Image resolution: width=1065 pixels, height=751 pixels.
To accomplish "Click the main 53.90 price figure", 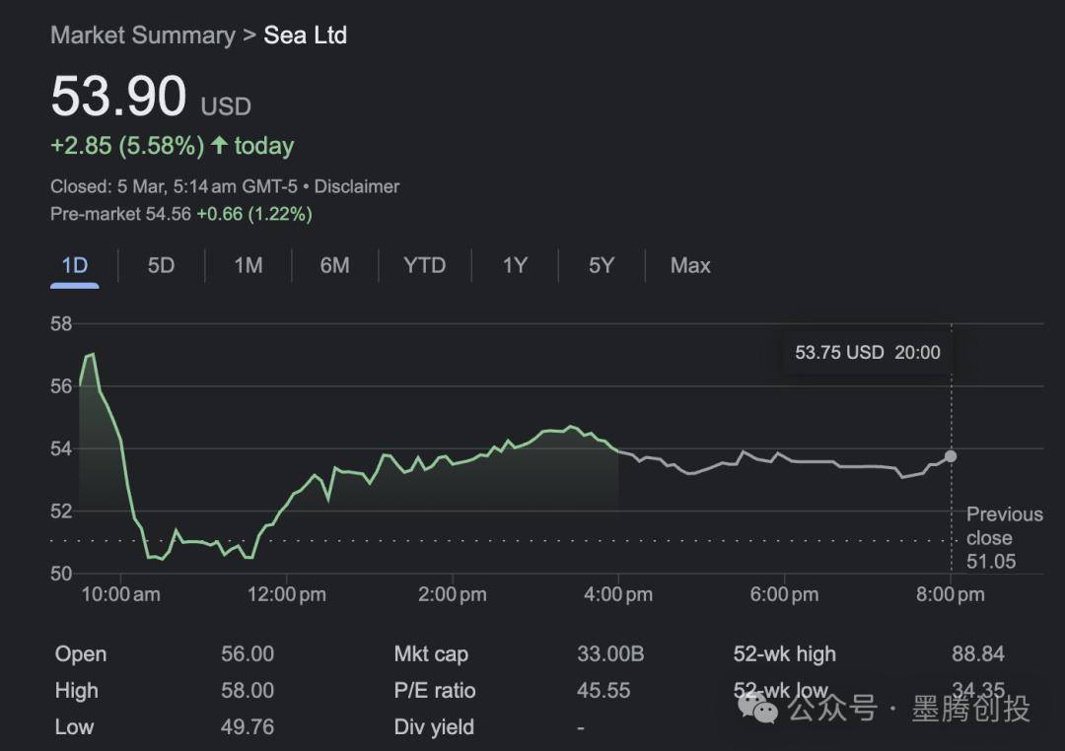I will pos(118,98).
